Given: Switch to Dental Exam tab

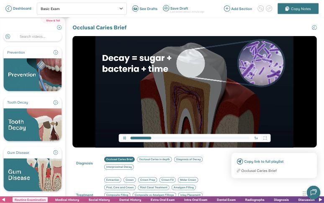Looking at the screenshot, I should 226,200.
